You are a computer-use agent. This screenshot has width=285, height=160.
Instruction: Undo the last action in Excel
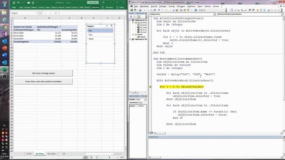pyautogui.click(x=18, y=3)
